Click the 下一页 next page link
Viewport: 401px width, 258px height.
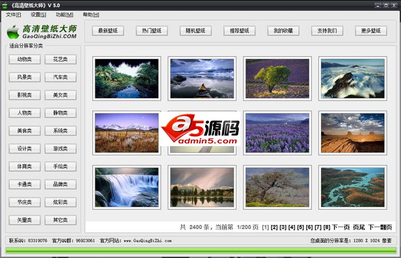[x=341, y=227]
